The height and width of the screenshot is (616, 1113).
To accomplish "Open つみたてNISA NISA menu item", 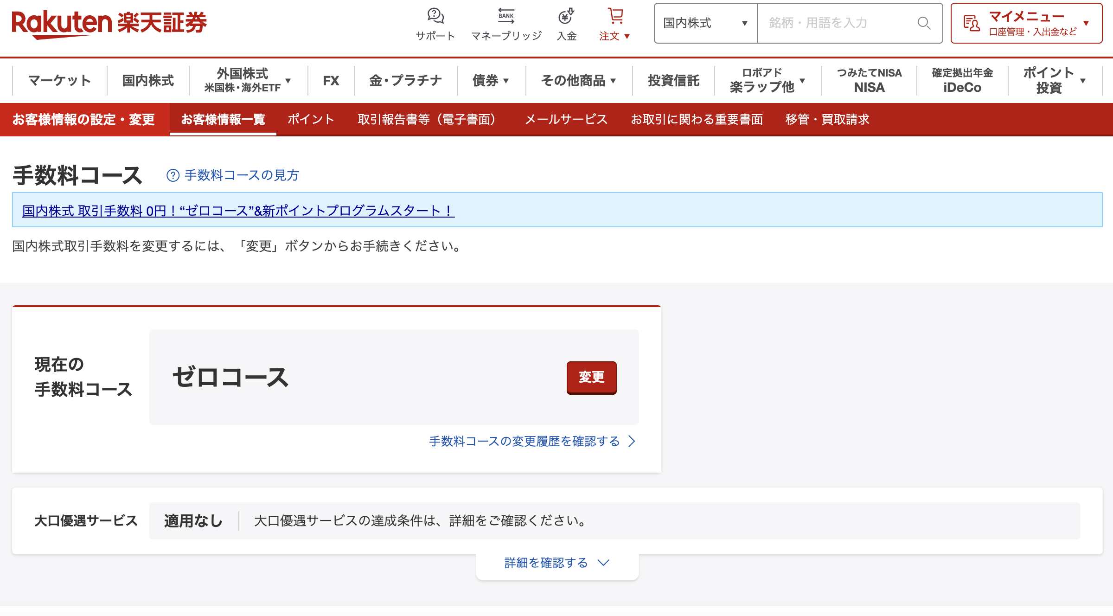I will (869, 80).
